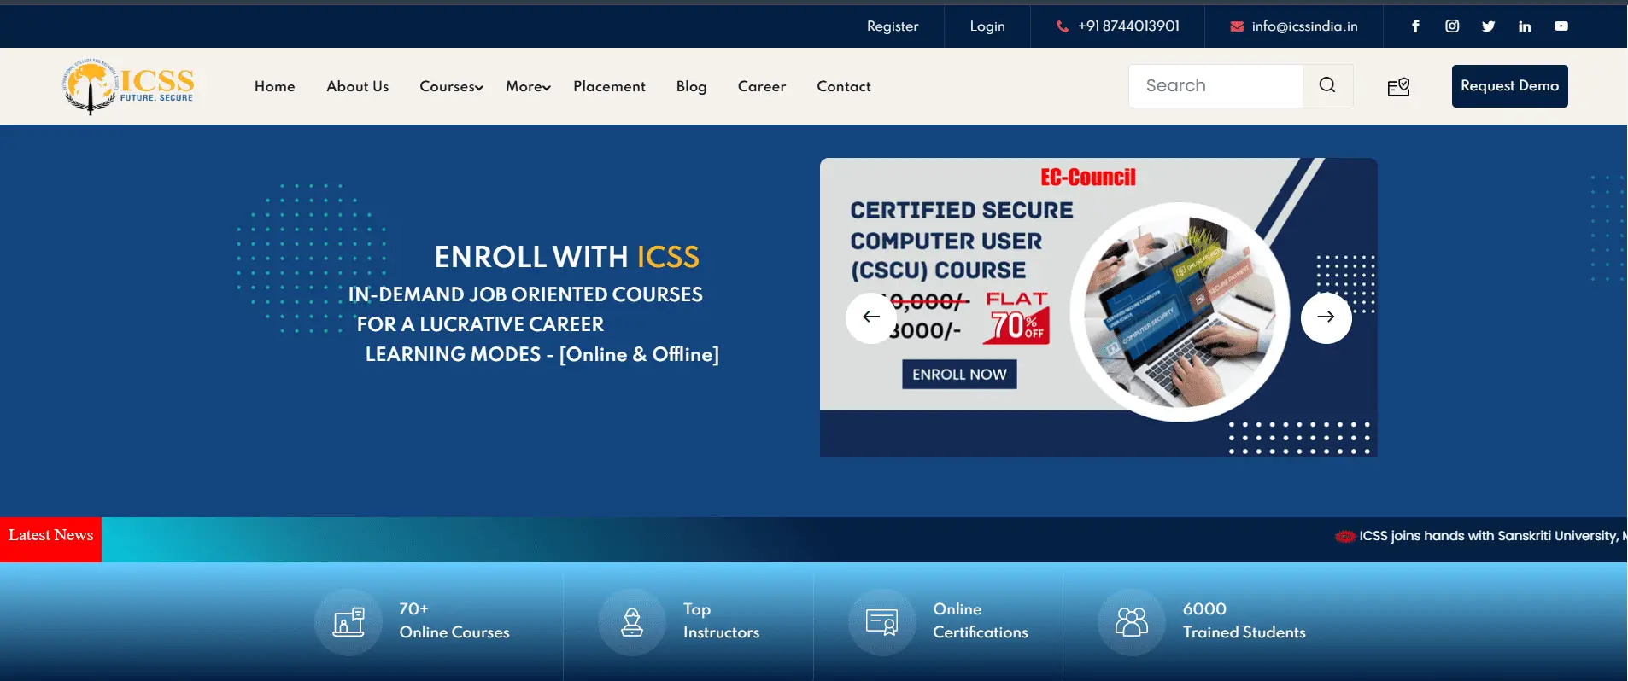The width and height of the screenshot is (1628, 681).
Task: Click the mail verification icon beside search
Action: click(x=1398, y=87)
